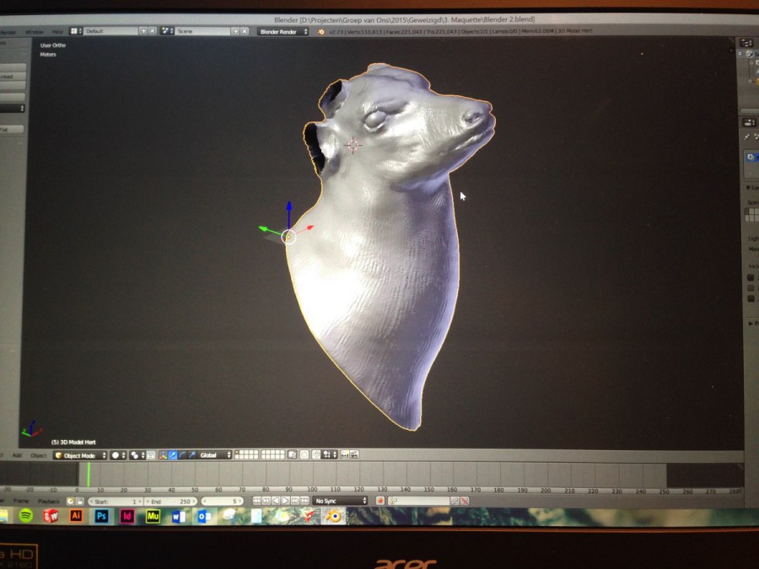Image resolution: width=759 pixels, height=569 pixels.
Task: Toggle proportional editing button in 3D header
Action: pos(302,455)
